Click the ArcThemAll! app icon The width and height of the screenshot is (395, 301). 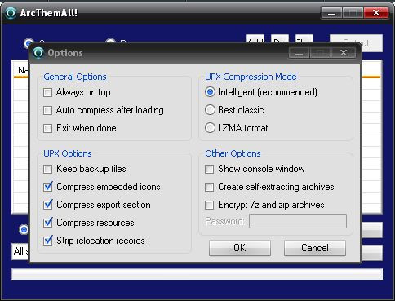point(11,13)
